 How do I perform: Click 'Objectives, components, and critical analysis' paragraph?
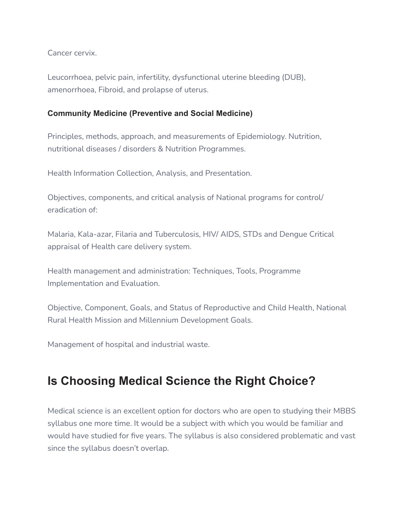185,204
